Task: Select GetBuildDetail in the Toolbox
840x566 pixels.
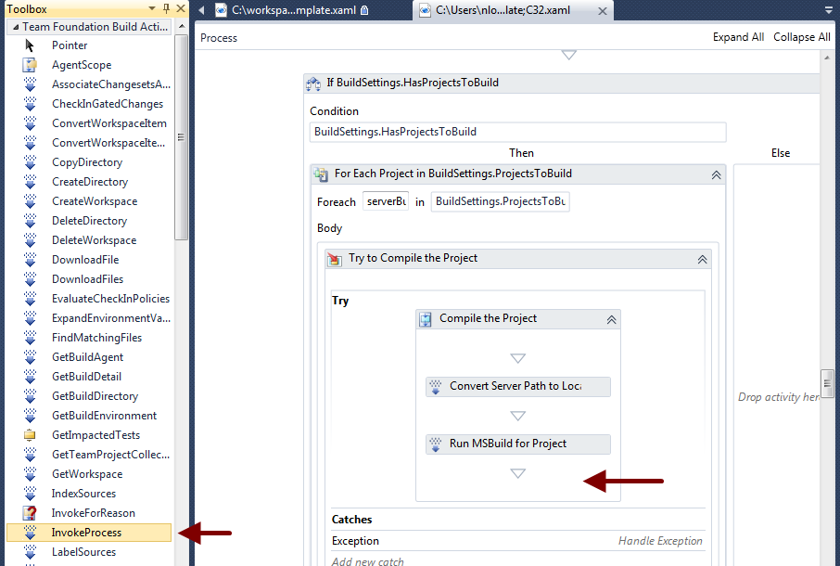Action: [89, 377]
